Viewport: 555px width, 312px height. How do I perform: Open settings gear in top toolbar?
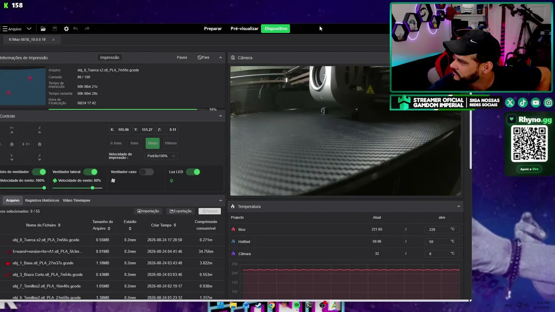[x=66, y=29]
